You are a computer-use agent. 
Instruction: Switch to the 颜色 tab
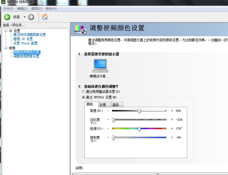[91, 104]
